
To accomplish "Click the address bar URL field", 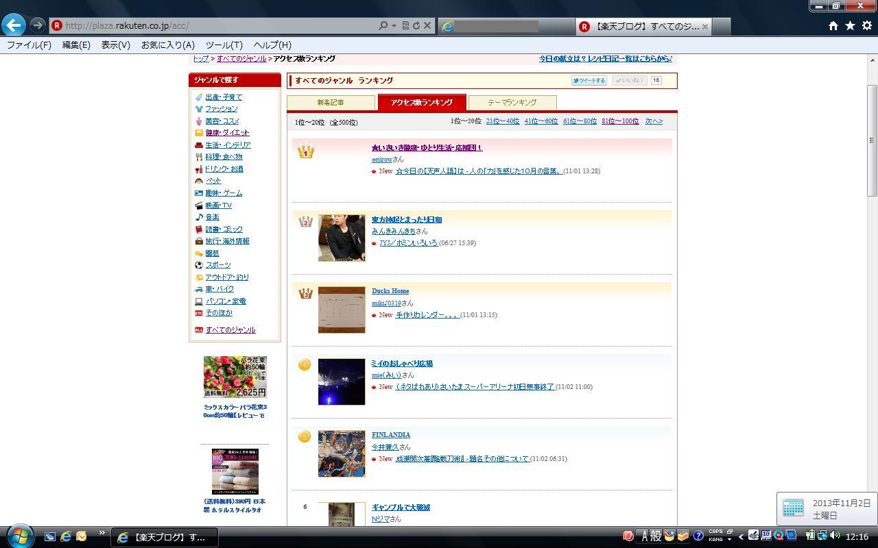I will pyautogui.click(x=219, y=25).
